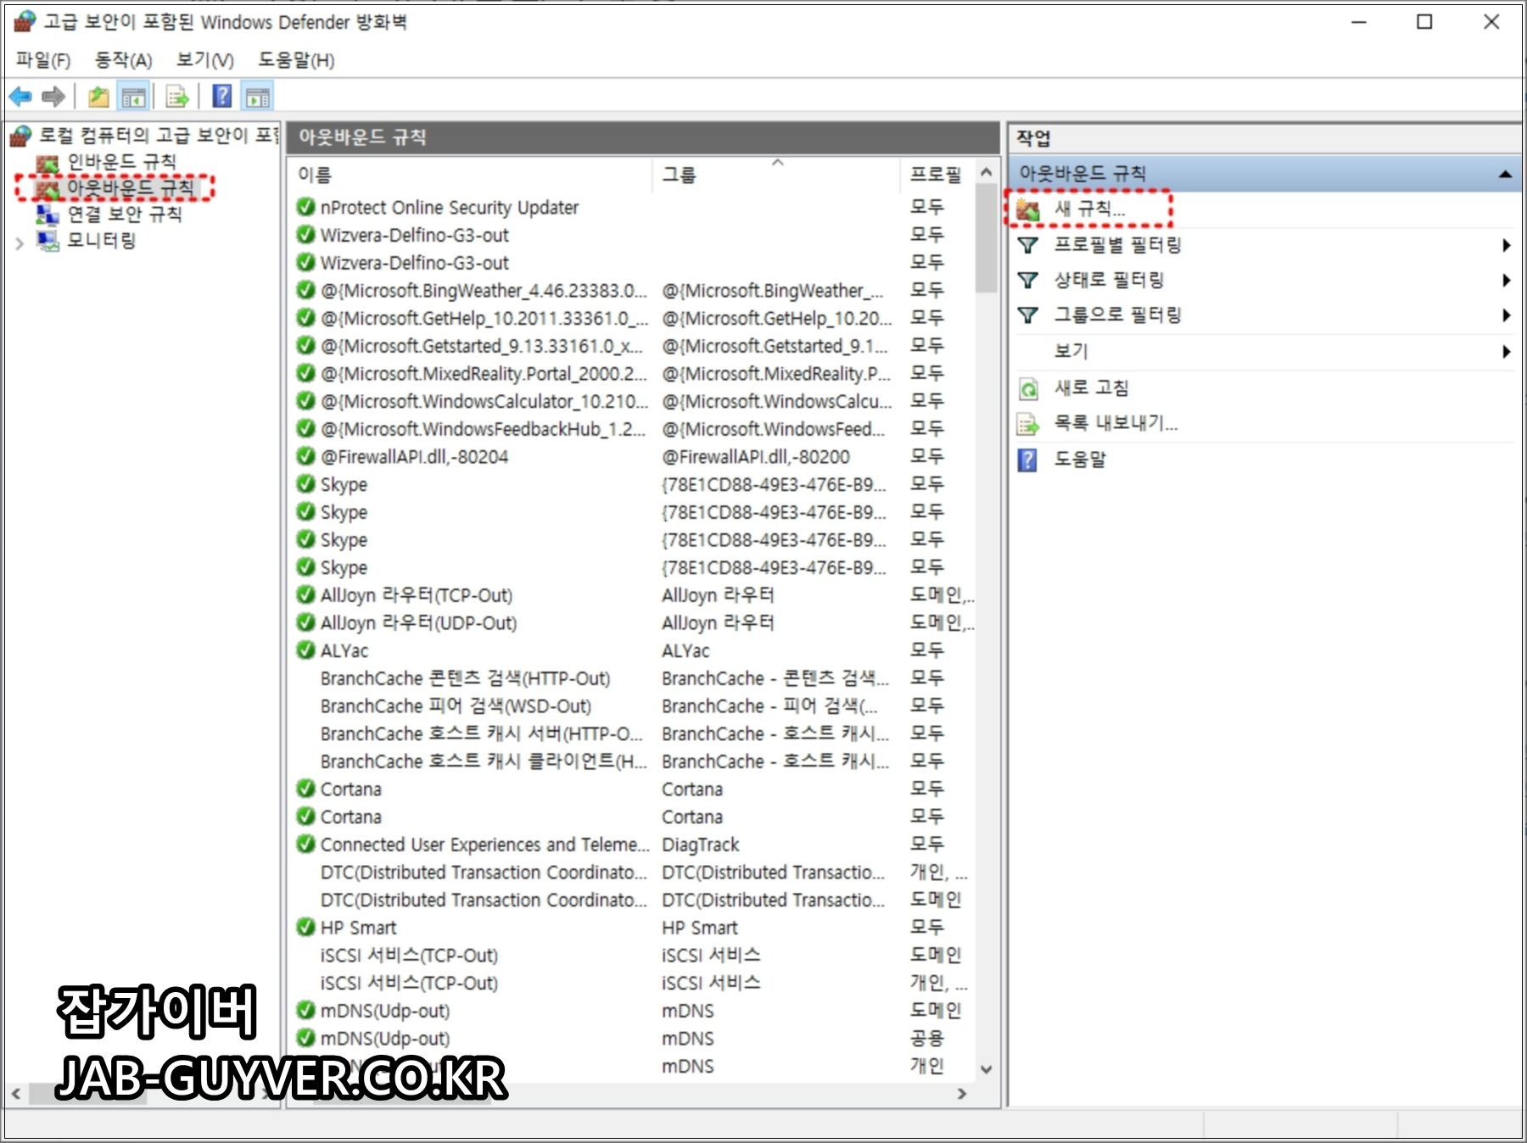Expand the 모니터링 tree node
Image resolution: width=1527 pixels, height=1143 pixels.
[20, 244]
